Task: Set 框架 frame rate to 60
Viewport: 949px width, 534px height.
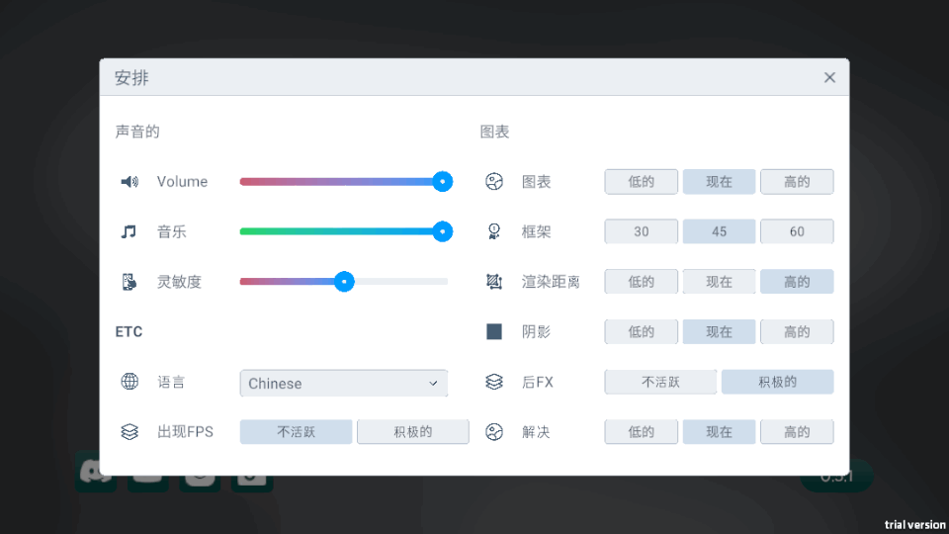Action: (x=797, y=231)
